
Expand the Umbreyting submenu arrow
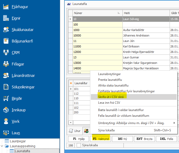[x=174, y=123]
